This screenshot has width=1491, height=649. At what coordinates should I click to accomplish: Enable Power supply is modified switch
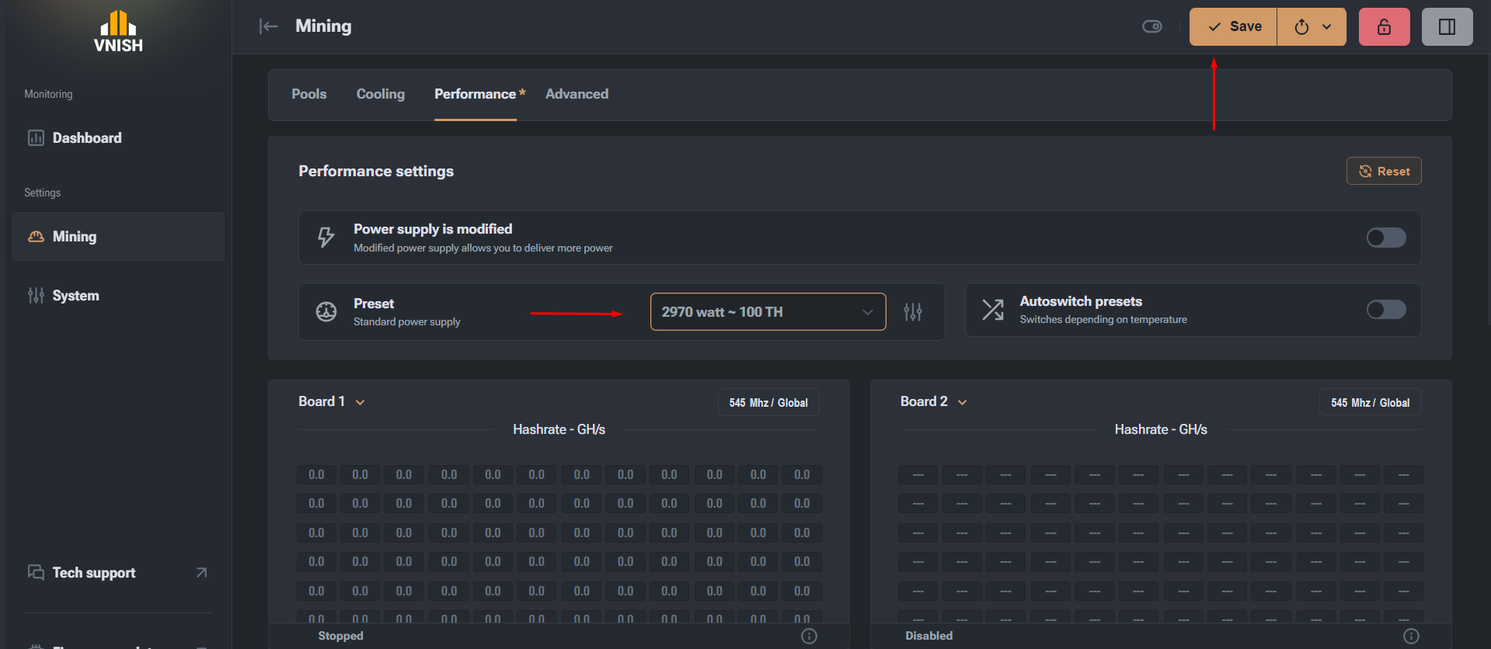click(1386, 238)
